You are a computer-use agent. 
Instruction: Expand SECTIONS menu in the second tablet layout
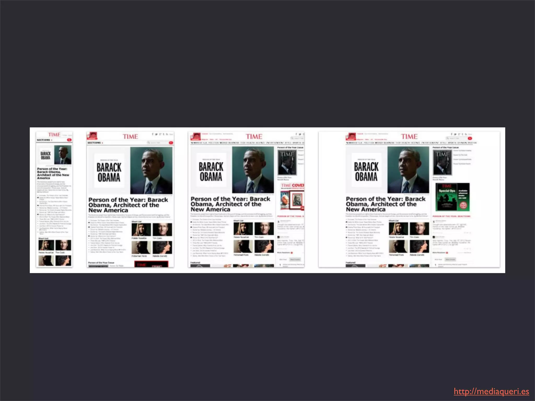[95, 143]
